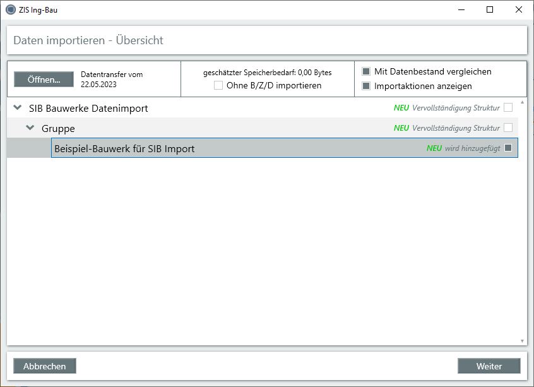Toggle the Beispiel-Bauwerk row checkbox

[x=508, y=148]
